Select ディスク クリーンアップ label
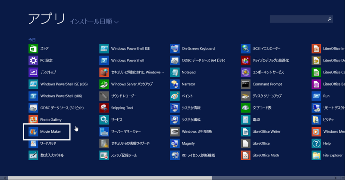Screen dimensions: 345x180 coord(267,96)
